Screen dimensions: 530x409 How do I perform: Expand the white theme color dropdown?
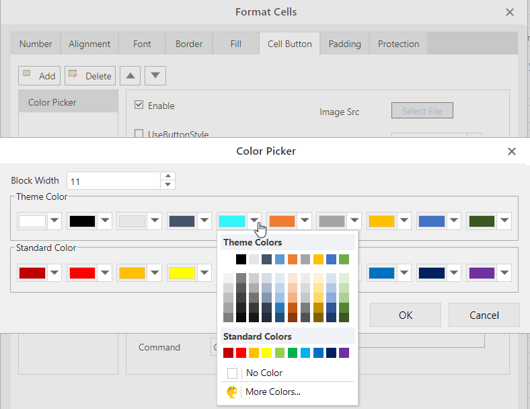pyautogui.click(x=55, y=221)
